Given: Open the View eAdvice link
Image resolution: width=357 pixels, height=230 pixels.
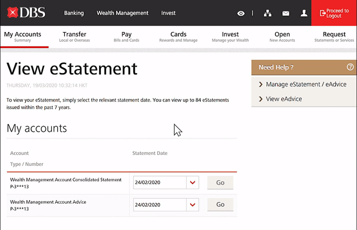Looking at the screenshot, I should click(x=284, y=99).
